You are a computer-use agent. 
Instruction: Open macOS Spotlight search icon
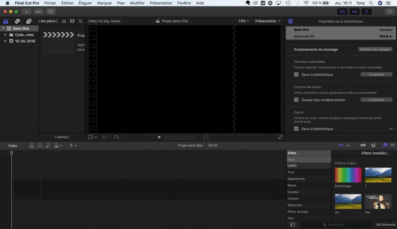point(371,3)
